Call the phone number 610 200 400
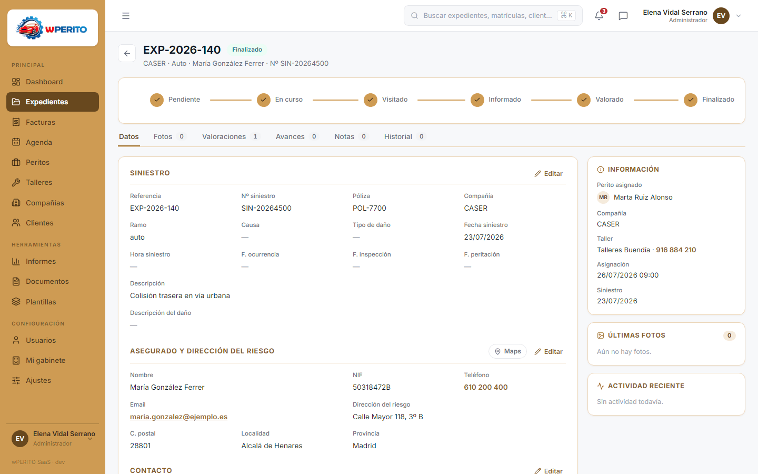The image size is (758, 474). pyautogui.click(x=485, y=387)
